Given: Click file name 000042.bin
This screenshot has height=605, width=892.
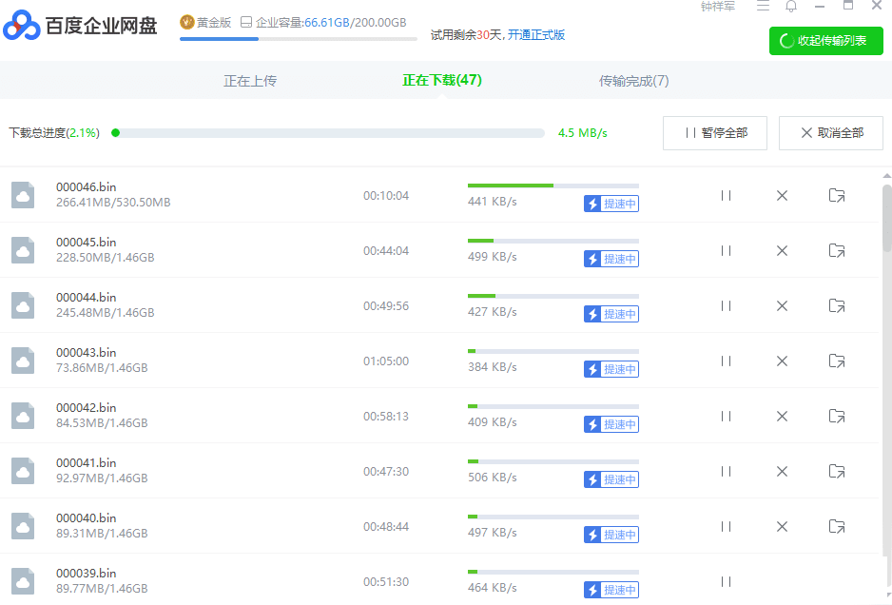Looking at the screenshot, I should point(86,408).
